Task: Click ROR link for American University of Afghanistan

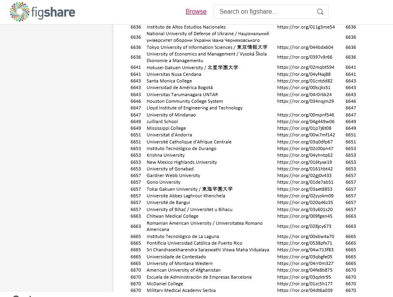Action: click(x=305, y=270)
